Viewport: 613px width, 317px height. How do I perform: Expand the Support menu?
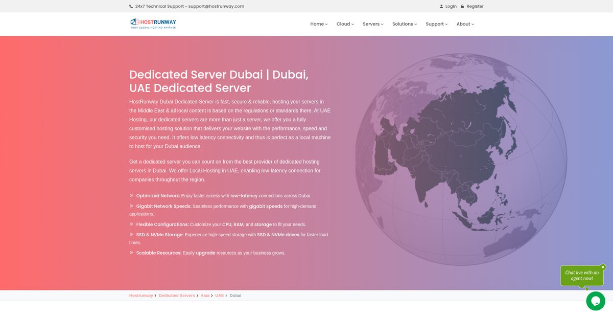(x=437, y=24)
